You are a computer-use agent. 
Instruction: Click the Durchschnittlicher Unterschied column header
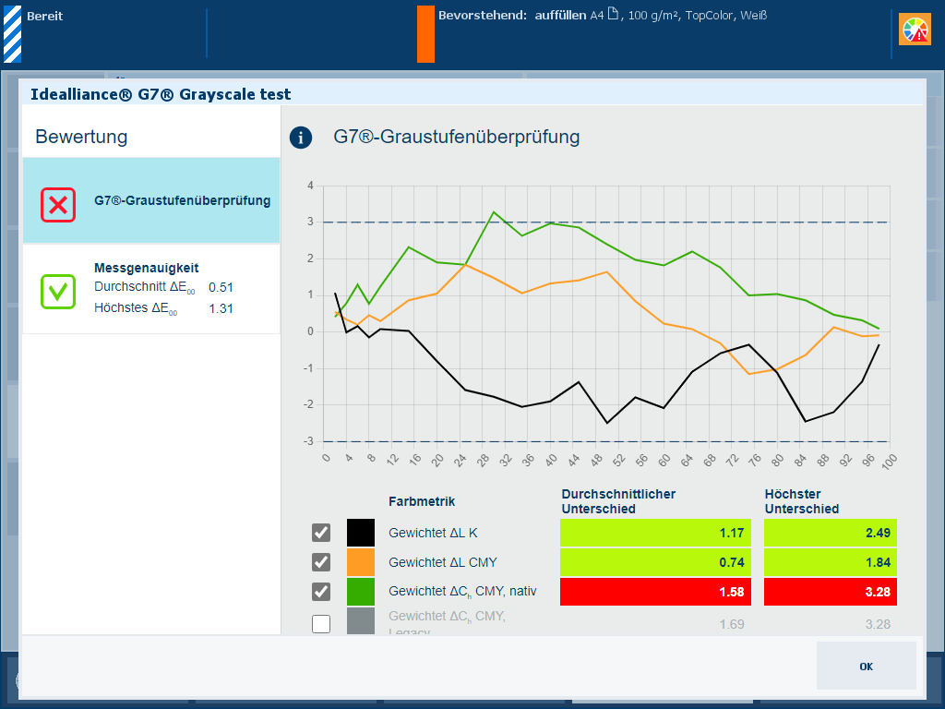tap(618, 501)
